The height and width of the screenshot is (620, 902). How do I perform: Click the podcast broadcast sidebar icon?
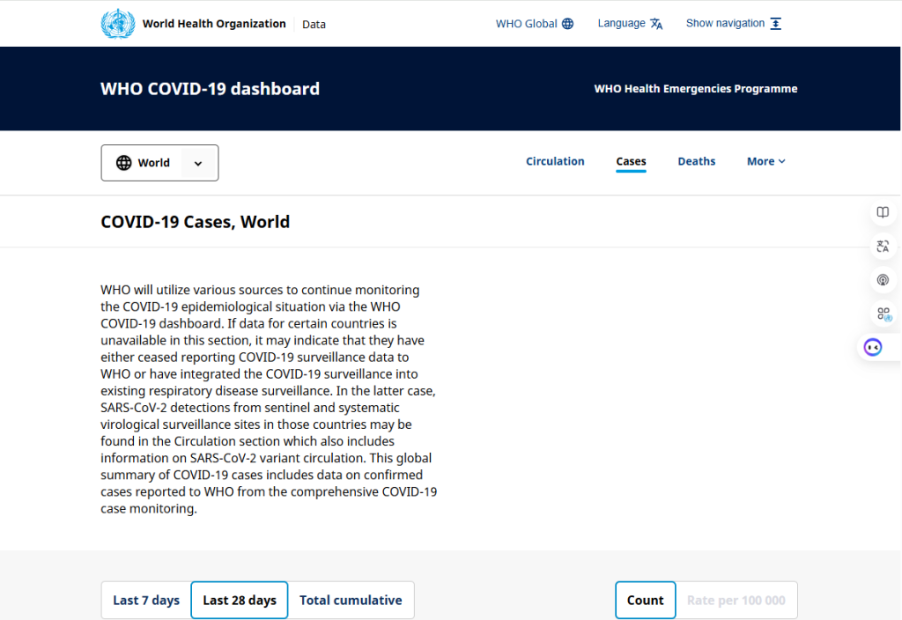coord(883,280)
